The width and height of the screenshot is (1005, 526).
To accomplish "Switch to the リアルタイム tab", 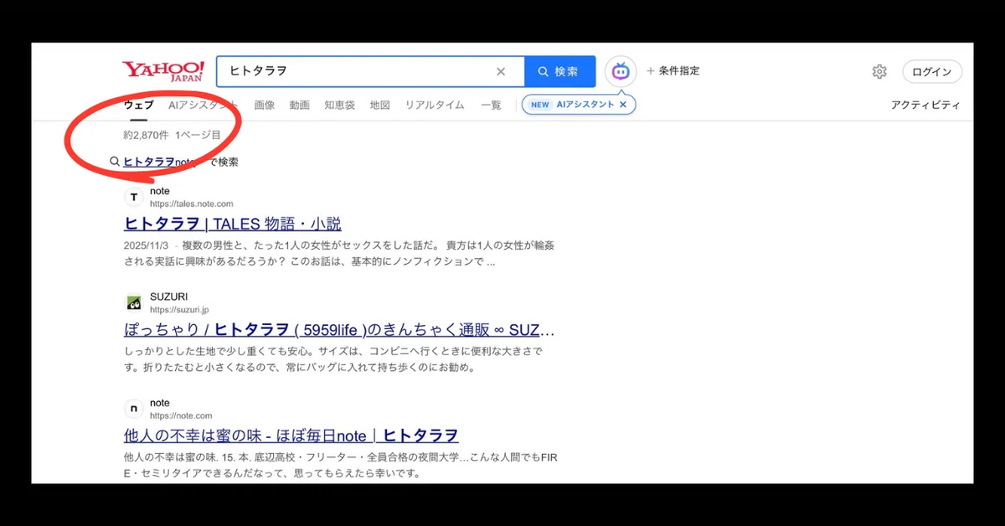I will tap(435, 106).
